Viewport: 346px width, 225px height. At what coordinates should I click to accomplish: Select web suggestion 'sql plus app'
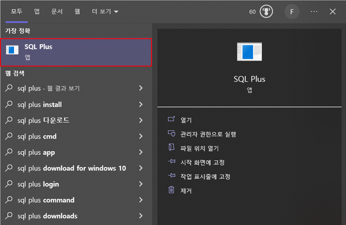click(76, 152)
